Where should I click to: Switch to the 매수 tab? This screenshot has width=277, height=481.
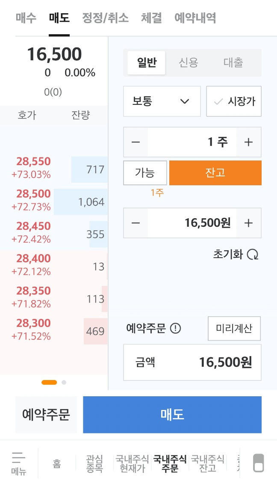[x=26, y=18]
